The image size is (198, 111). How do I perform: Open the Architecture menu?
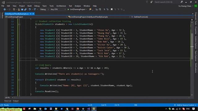point(61,6)
